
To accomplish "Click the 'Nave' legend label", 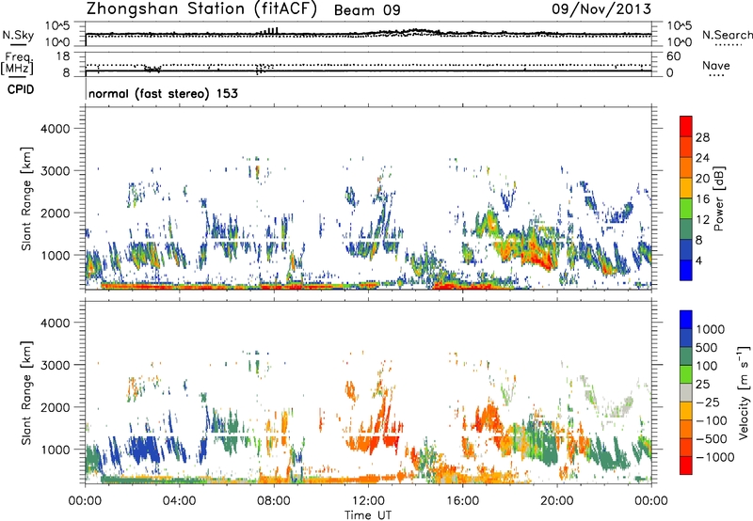I will tap(715, 65).
